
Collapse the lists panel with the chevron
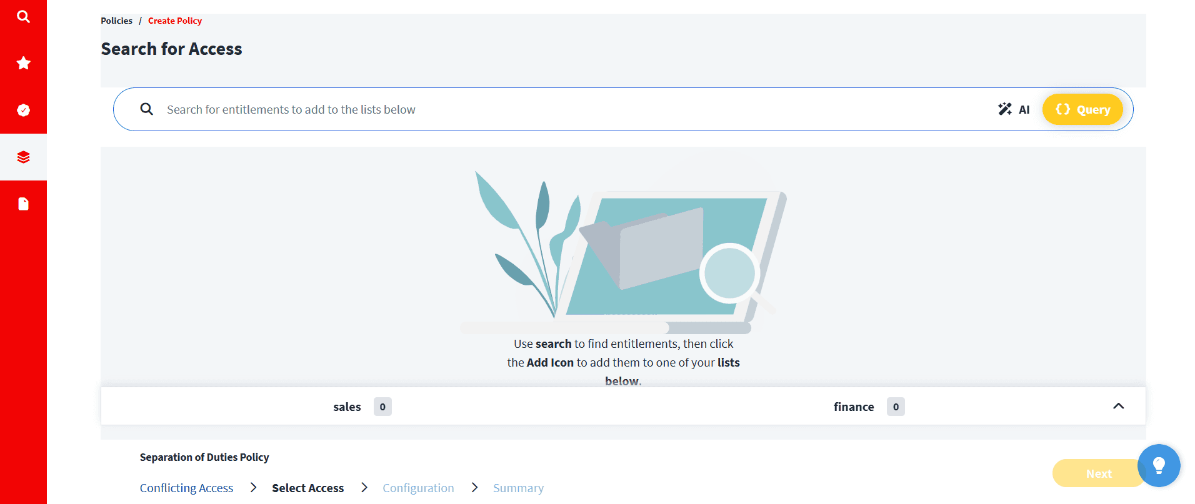pyautogui.click(x=1119, y=406)
